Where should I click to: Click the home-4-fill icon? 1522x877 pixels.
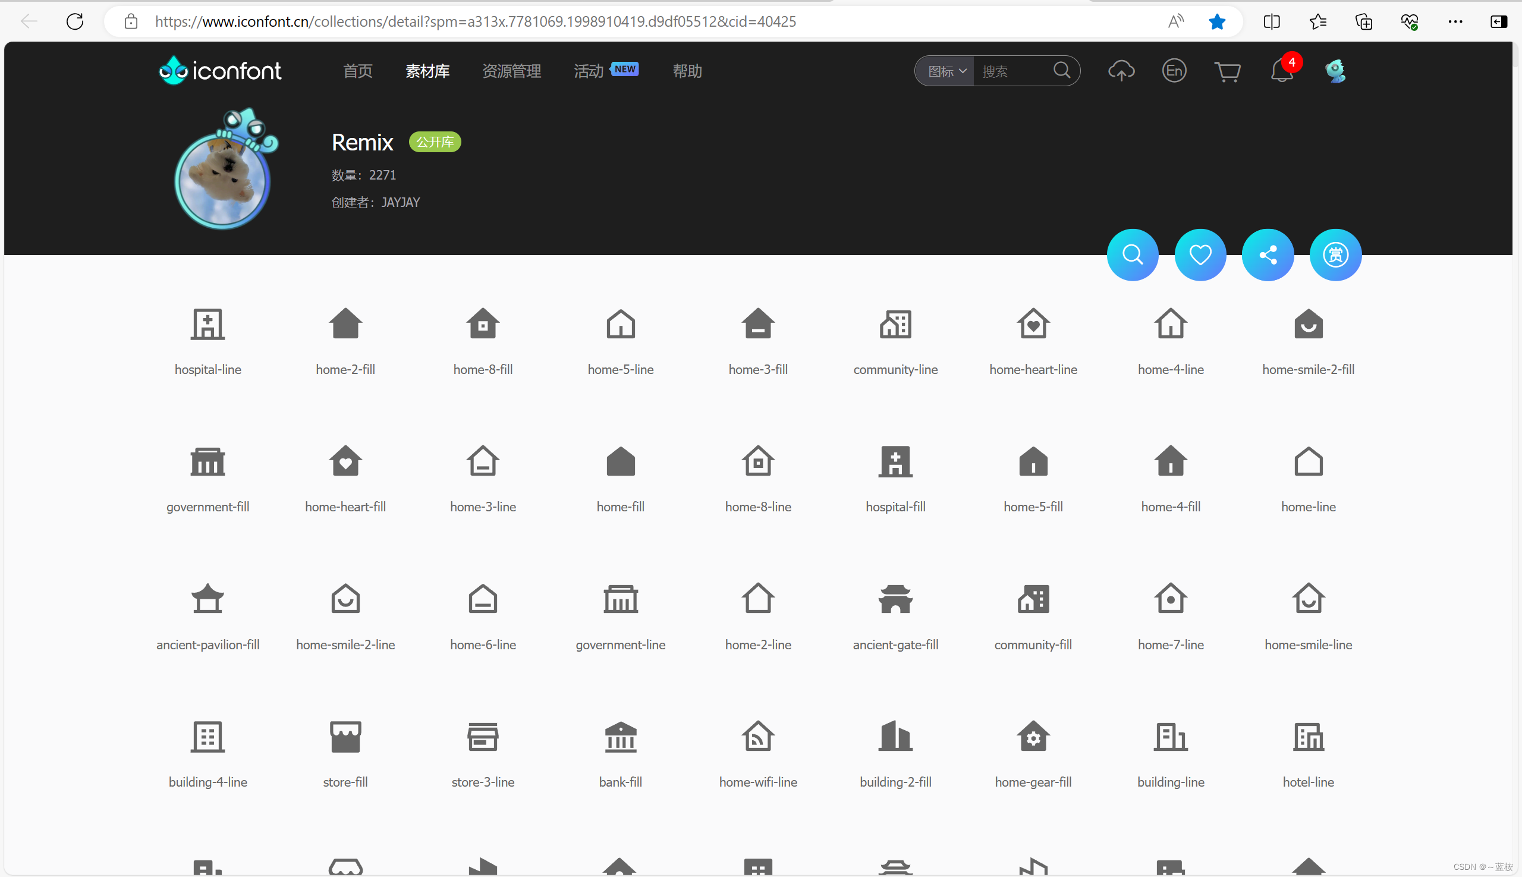coord(1170,461)
